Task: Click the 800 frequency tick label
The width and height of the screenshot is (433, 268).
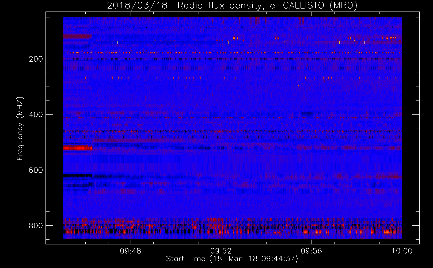Action: (36, 226)
